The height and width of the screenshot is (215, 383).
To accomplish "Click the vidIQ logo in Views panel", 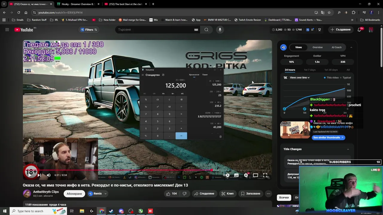I will (x=283, y=47).
